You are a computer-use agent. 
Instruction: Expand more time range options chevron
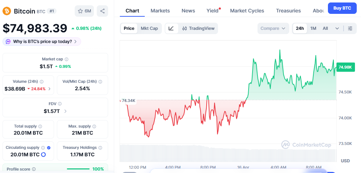click(x=337, y=28)
